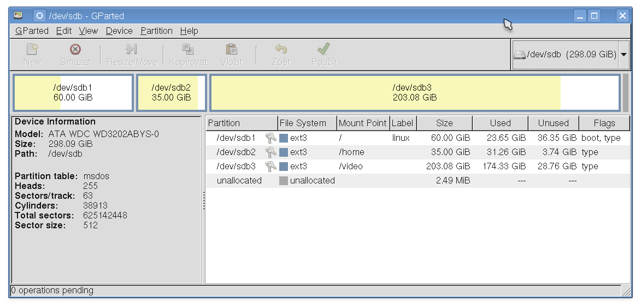The image size is (641, 308).
Task: Open the GParted menu
Action: (x=32, y=31)
